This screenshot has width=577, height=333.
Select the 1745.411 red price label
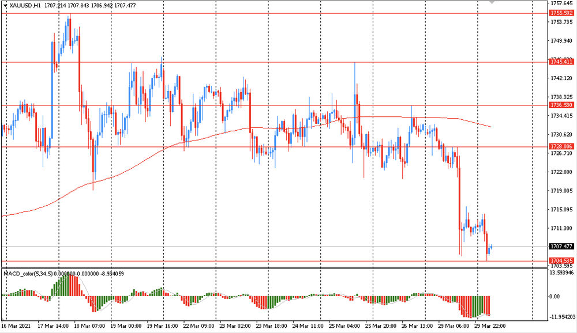pyautogui.click(x=560, y=62)
